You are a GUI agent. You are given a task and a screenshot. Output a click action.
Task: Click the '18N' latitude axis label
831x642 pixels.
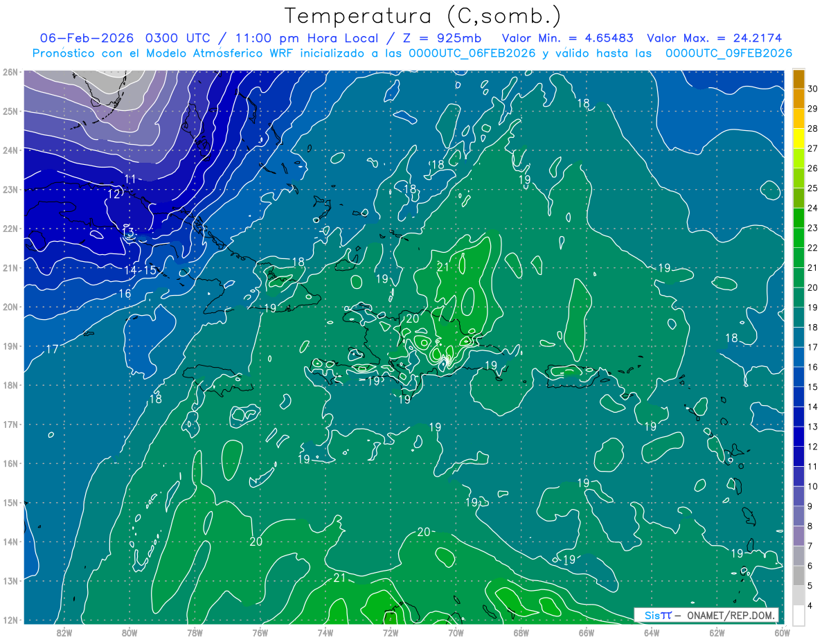point(10,385)
